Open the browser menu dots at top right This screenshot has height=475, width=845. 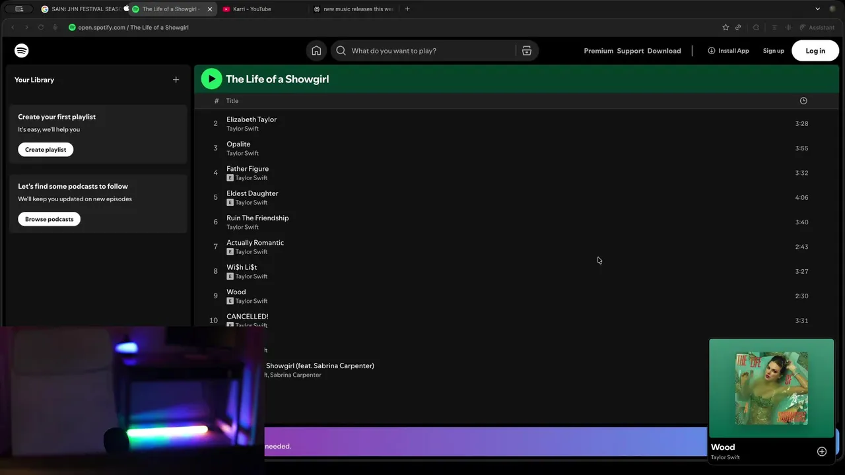(x=832, y=9)
